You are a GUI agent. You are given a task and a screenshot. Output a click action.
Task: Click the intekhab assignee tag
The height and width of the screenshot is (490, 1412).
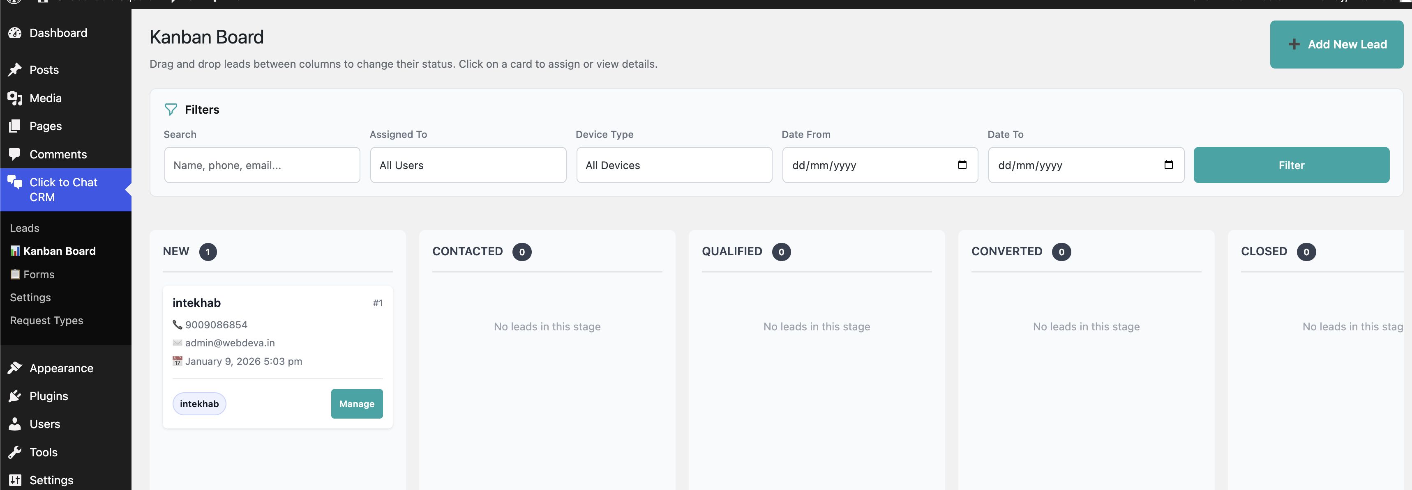coord(199,403)
